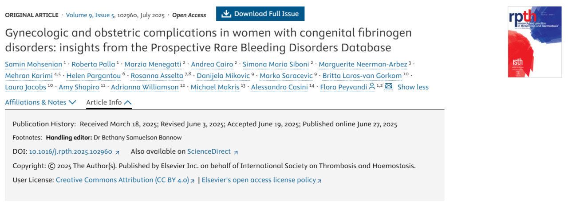Open the ScienceDirect link
Screen dimensions: 568x205
tap(209, 151)
